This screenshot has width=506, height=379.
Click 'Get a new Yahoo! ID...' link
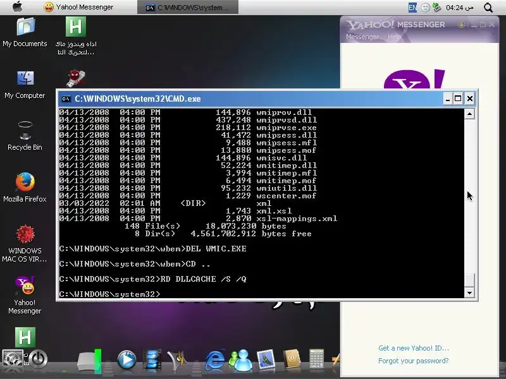pyautogui.click(x=414, y=348)
